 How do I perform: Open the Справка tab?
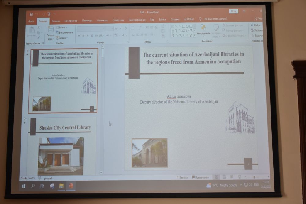[175, 19]
